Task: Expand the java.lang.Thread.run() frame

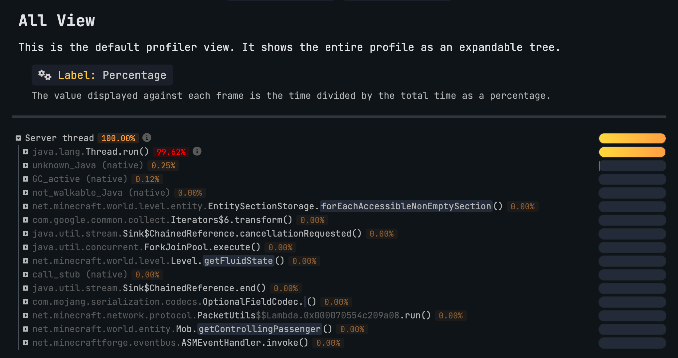Action: (26, 152)
